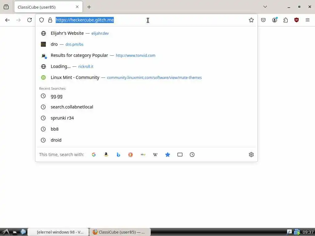
Task: Open the uBlock Origin popup
Action: [x=296, y=20]
